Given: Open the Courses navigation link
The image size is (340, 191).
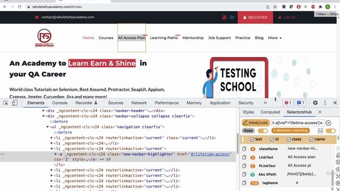Looking at the screenshot, I should click(x=106, y=38).
